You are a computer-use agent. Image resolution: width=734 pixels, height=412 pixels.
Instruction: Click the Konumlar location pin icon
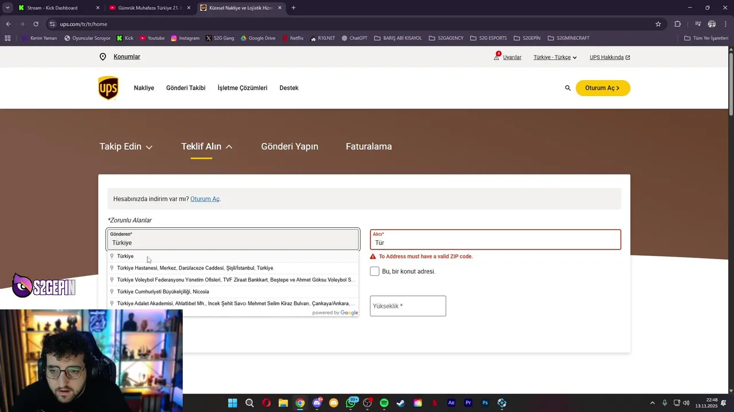point(103,57)
